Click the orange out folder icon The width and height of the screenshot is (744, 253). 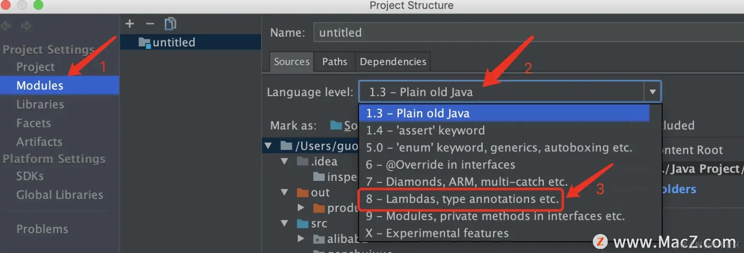pos(302,193)
